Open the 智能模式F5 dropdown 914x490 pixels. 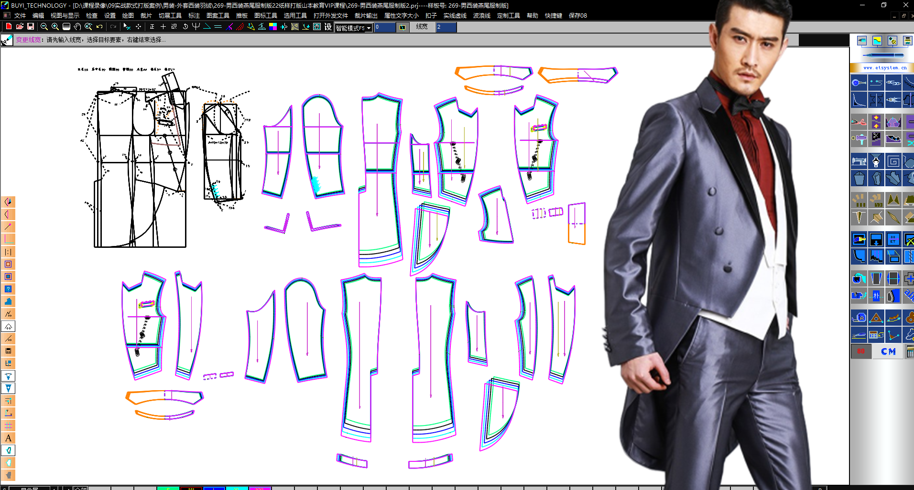coord(369,28)
